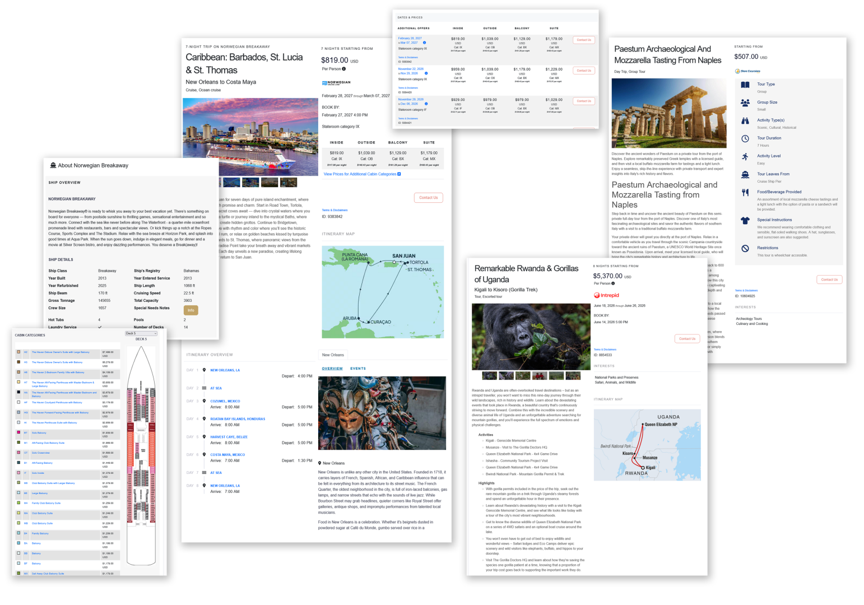Open the Family Club Balcony Suite cabin link
Screen dimensions: 864x605
pyautogui.click(x=46, y=503)
